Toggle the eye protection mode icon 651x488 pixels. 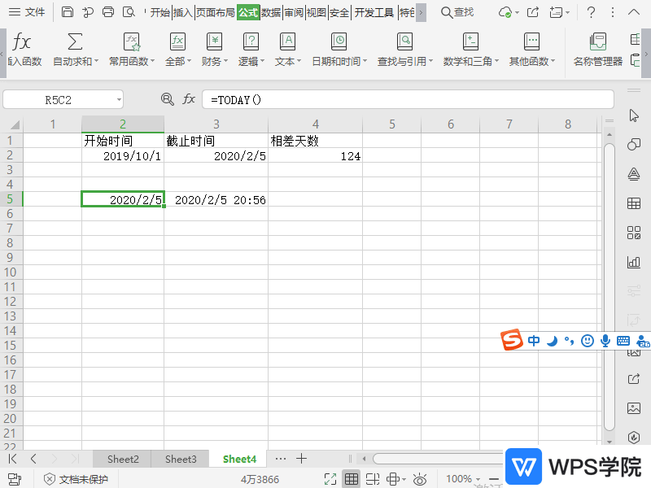[x=420, y=479]
